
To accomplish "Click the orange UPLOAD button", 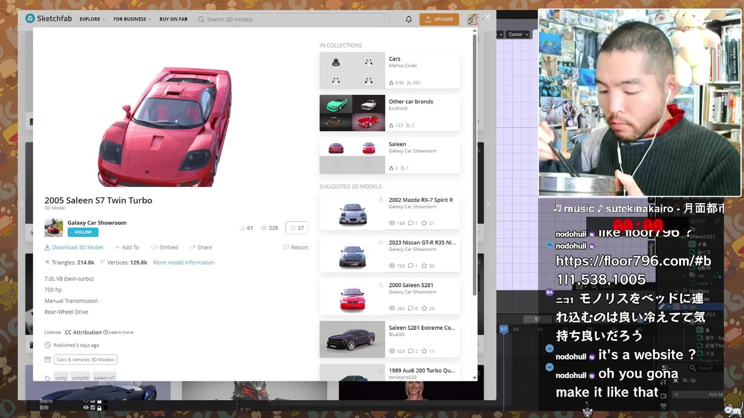I will click(x=439, y=19).
